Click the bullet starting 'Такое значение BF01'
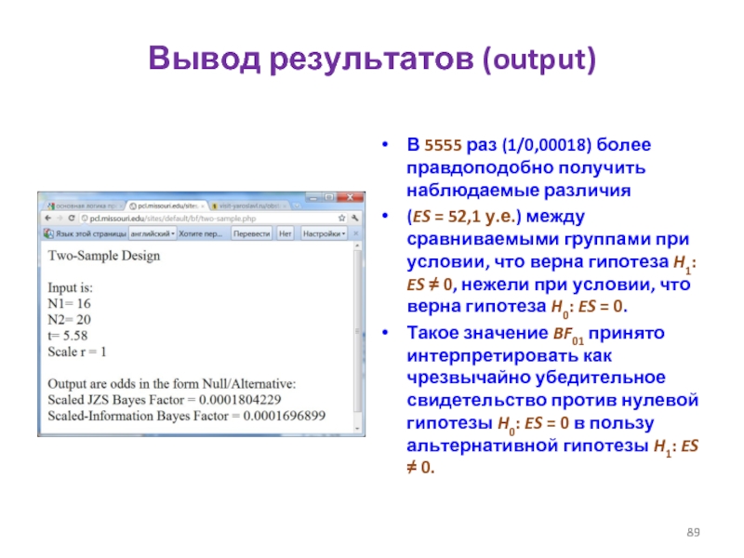The width and height of the screenshot is (744, 558). (552, 400)
